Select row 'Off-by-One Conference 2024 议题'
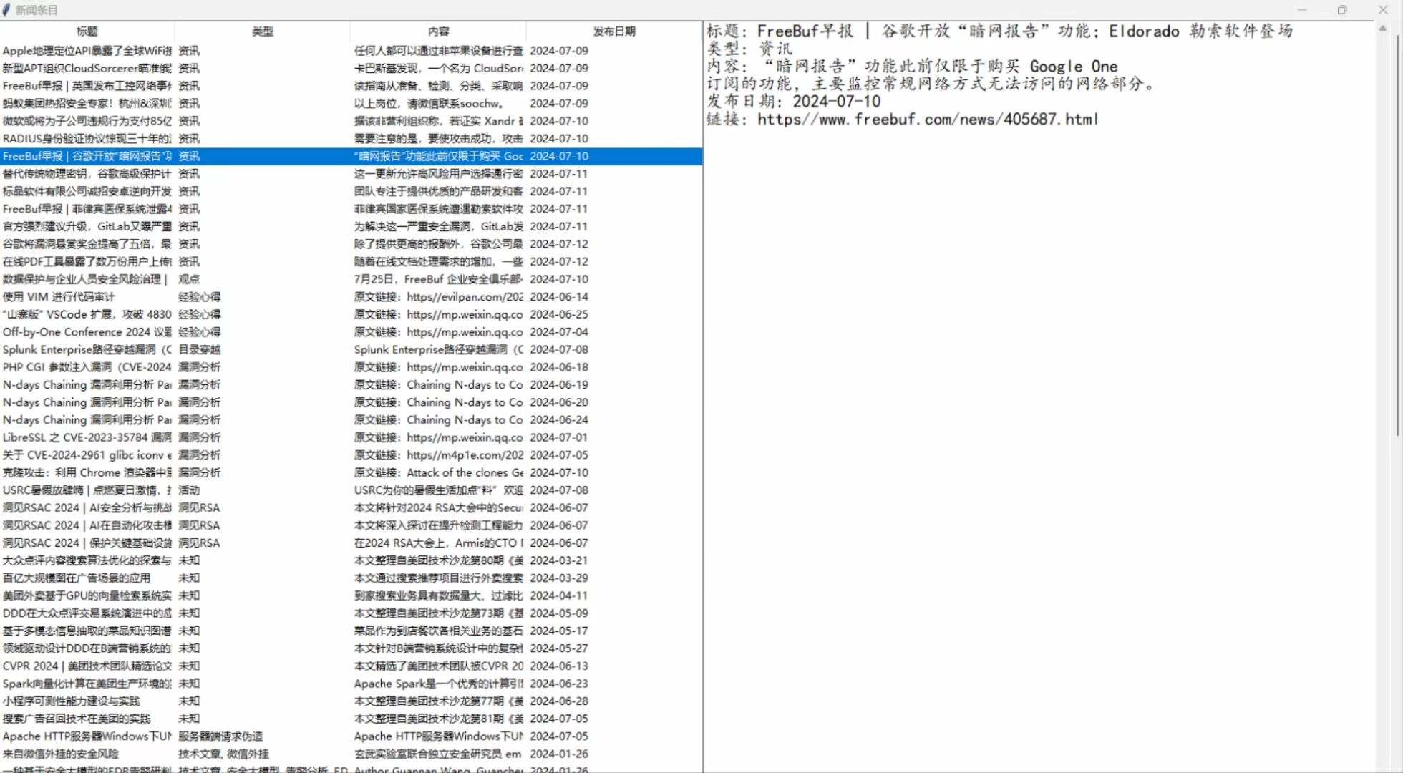The width and height of the screenshot is (1403, 773). tap(351, 332)
